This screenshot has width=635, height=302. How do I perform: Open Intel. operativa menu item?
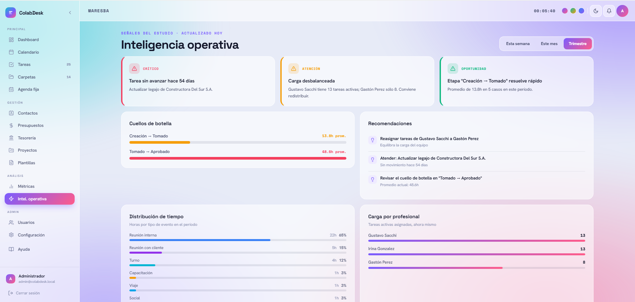pos(39,199)
